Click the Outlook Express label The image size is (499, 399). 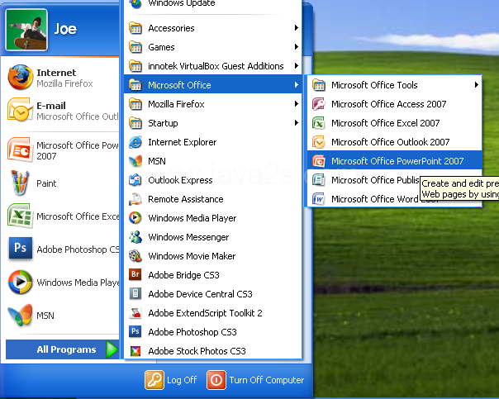click(x=180, y=180)
